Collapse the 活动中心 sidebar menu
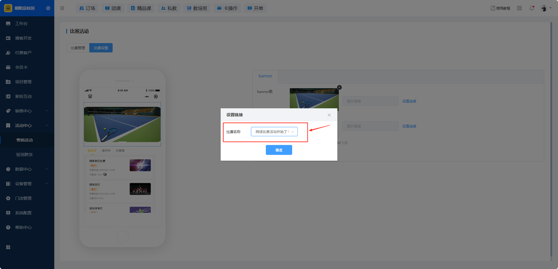This screenshot has height=269, width=558. coord(27,126)
